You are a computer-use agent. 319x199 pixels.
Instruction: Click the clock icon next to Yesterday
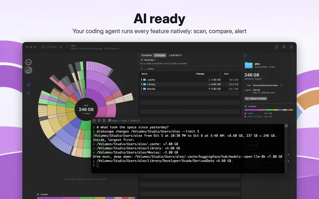coord(142,60)
